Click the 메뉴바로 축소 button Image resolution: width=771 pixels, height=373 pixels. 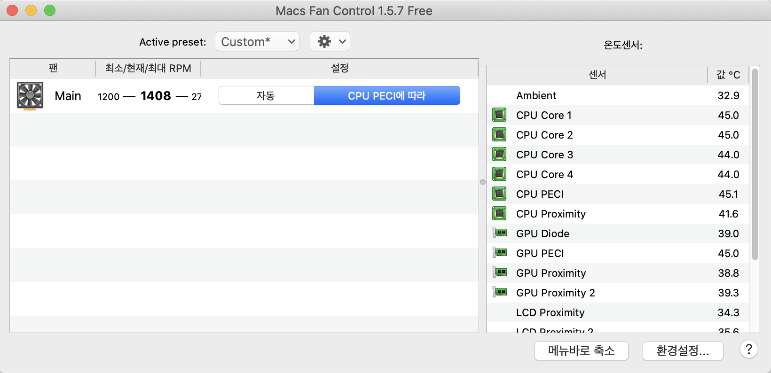pos(582,350)
